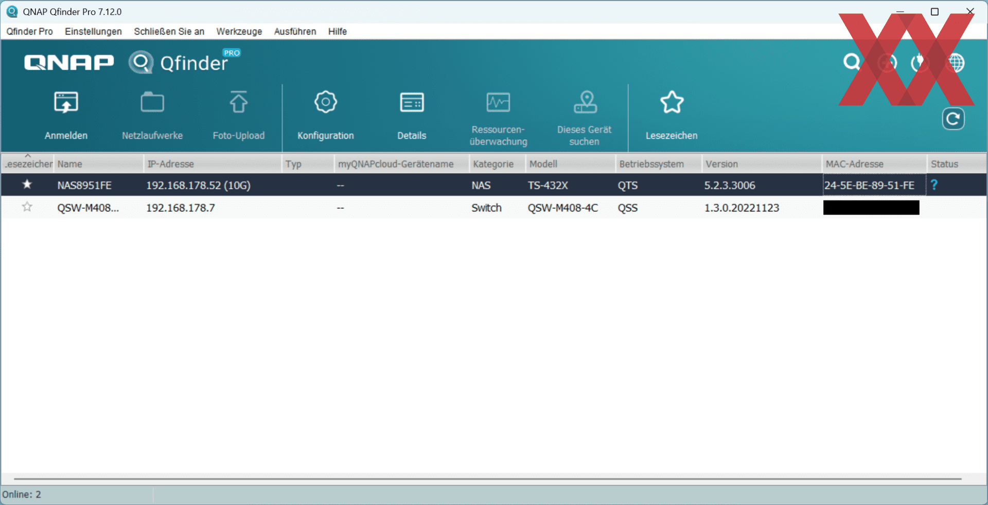Click Dieses Gerät suchen locate icon
The image size is (988, 505).
[585, 102]
